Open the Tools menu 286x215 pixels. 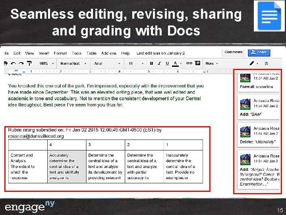coord(76,53)
